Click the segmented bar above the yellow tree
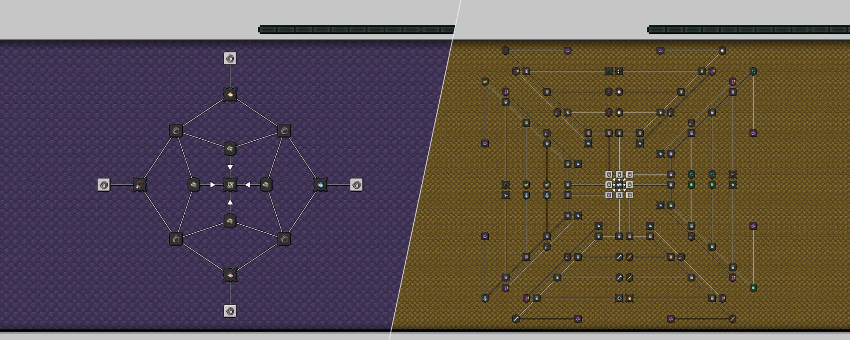The width and height of the screenshot is (850, 340). click(748, 30)
